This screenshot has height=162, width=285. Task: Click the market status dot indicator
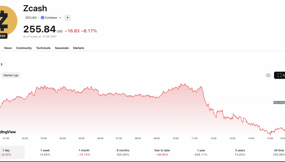point(68,18)
